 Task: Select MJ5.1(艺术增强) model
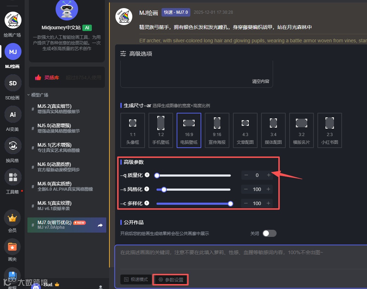(x=67, y=148)
